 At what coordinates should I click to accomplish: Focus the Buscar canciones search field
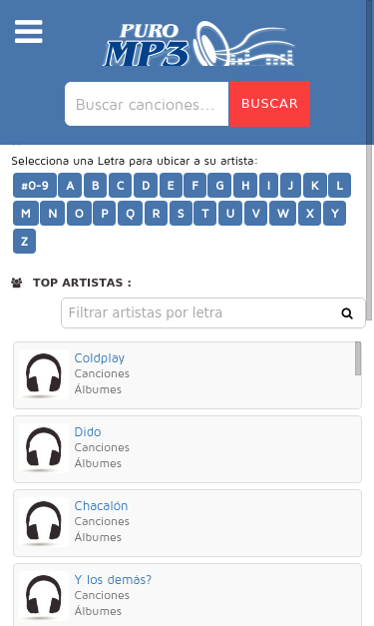[x=147, y=104]
